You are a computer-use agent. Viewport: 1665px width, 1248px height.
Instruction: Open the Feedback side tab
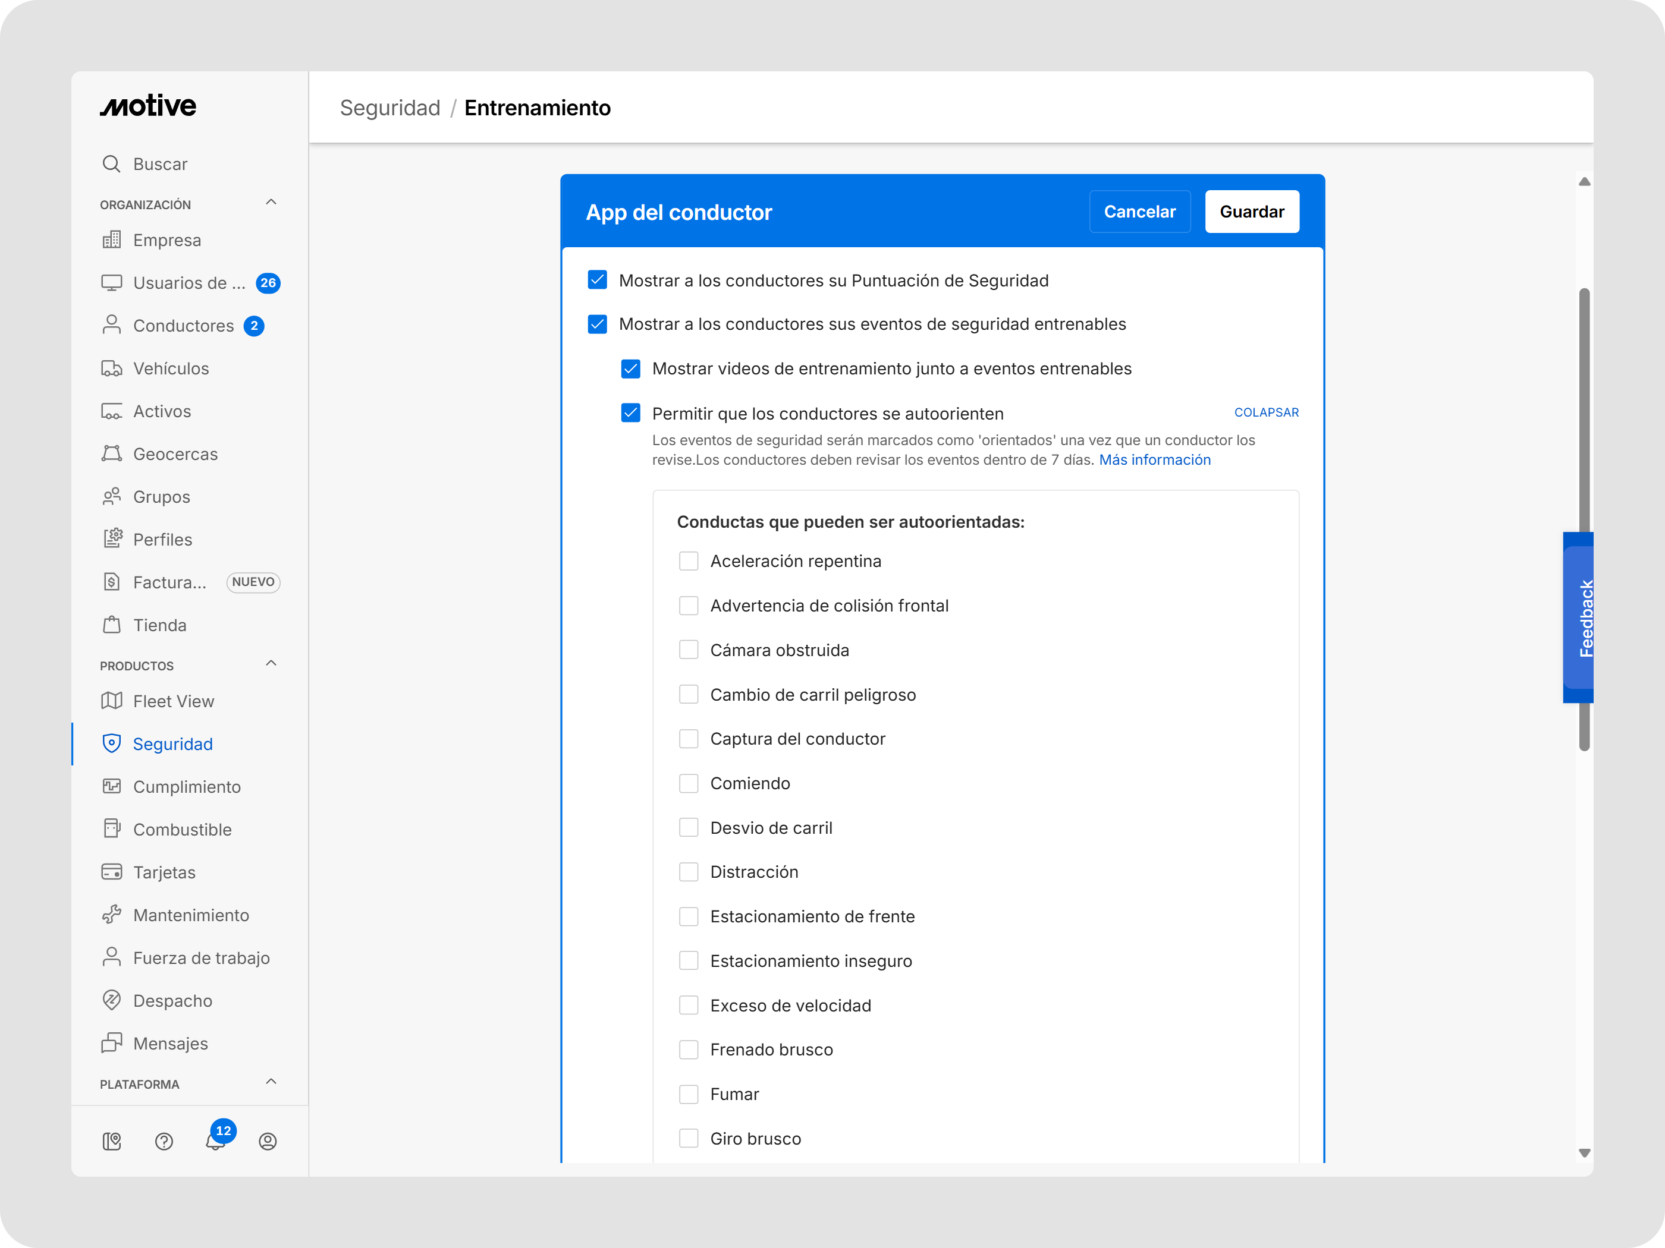(x=1579, y=617)
